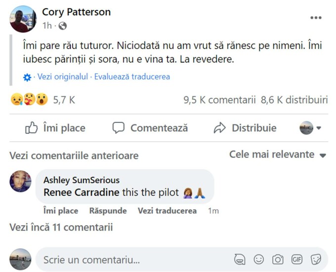Click the Evaluează traducerea link
336x272 pixels.
(132, 77)
